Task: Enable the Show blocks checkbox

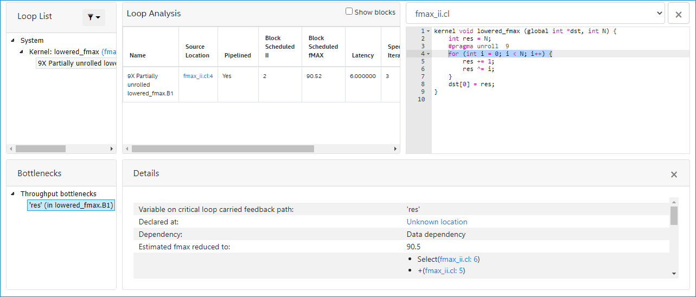Action: 349,12
